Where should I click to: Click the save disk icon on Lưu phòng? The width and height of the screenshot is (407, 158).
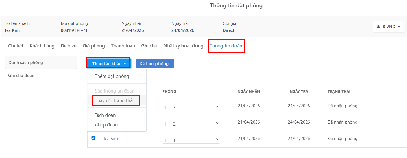pyautogui.click(x=142, y=64)
